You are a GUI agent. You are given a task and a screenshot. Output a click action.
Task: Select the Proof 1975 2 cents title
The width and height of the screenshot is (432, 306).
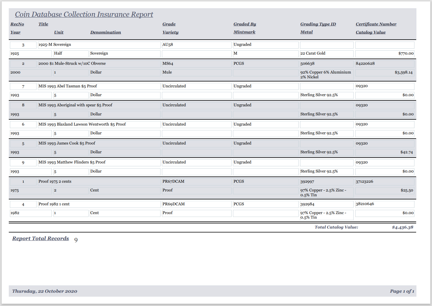coord(99,182)
